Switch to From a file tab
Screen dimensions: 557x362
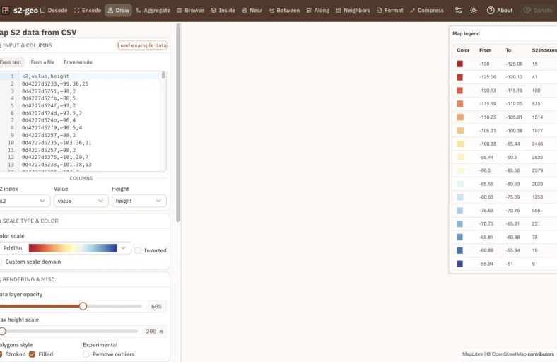(42, 62)
